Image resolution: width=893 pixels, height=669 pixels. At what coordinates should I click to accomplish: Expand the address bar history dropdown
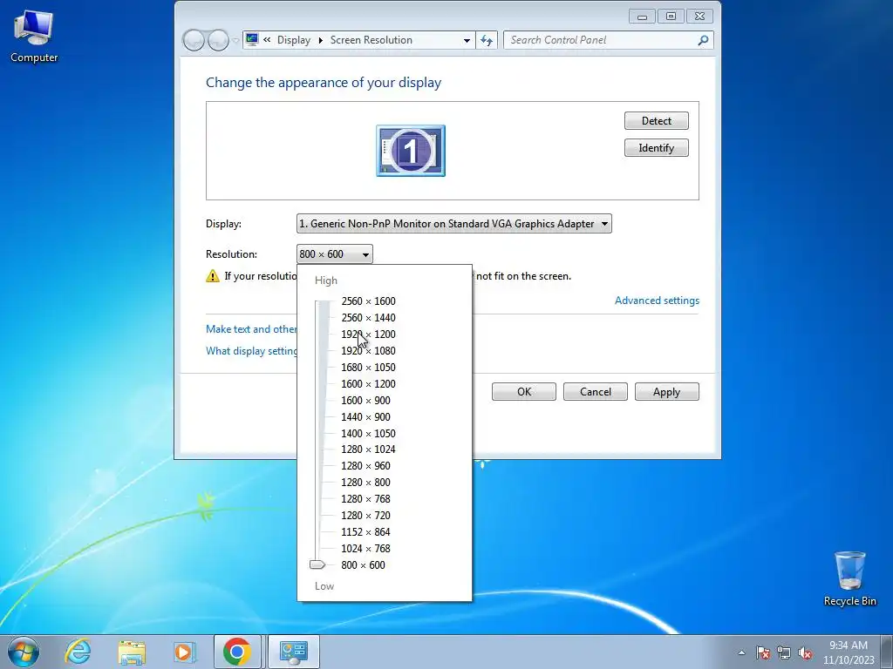(x=467, y=40)
